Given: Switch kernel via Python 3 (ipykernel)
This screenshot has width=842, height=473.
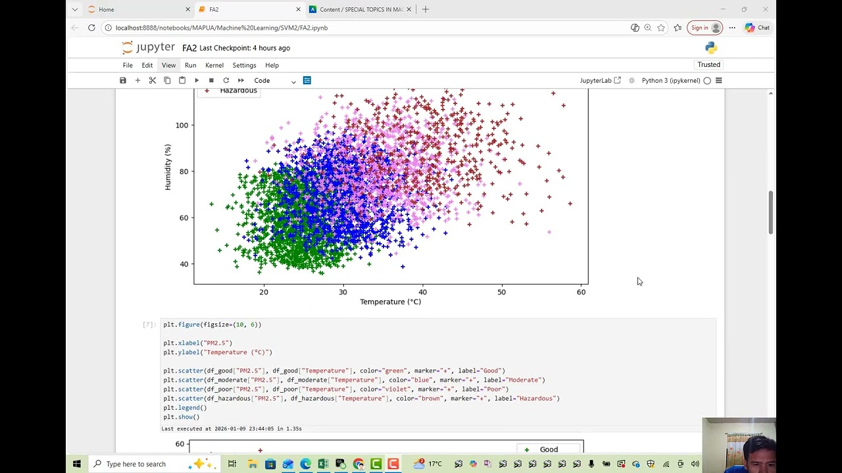Looking at the screenshot, I should [x=671, y=80].
